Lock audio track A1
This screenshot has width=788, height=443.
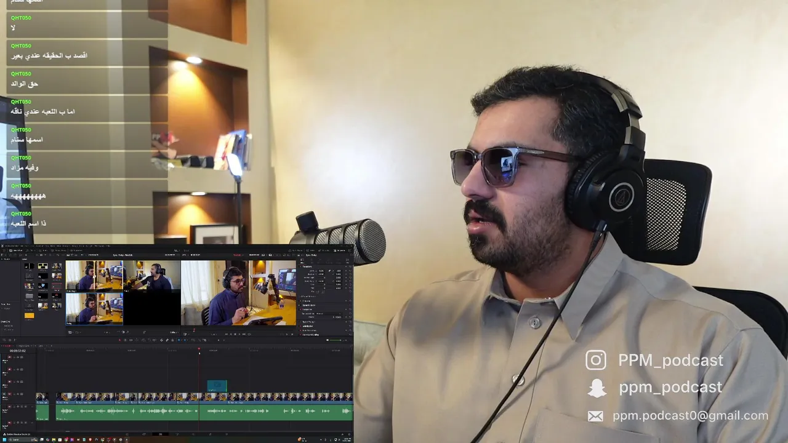(14, 407)
